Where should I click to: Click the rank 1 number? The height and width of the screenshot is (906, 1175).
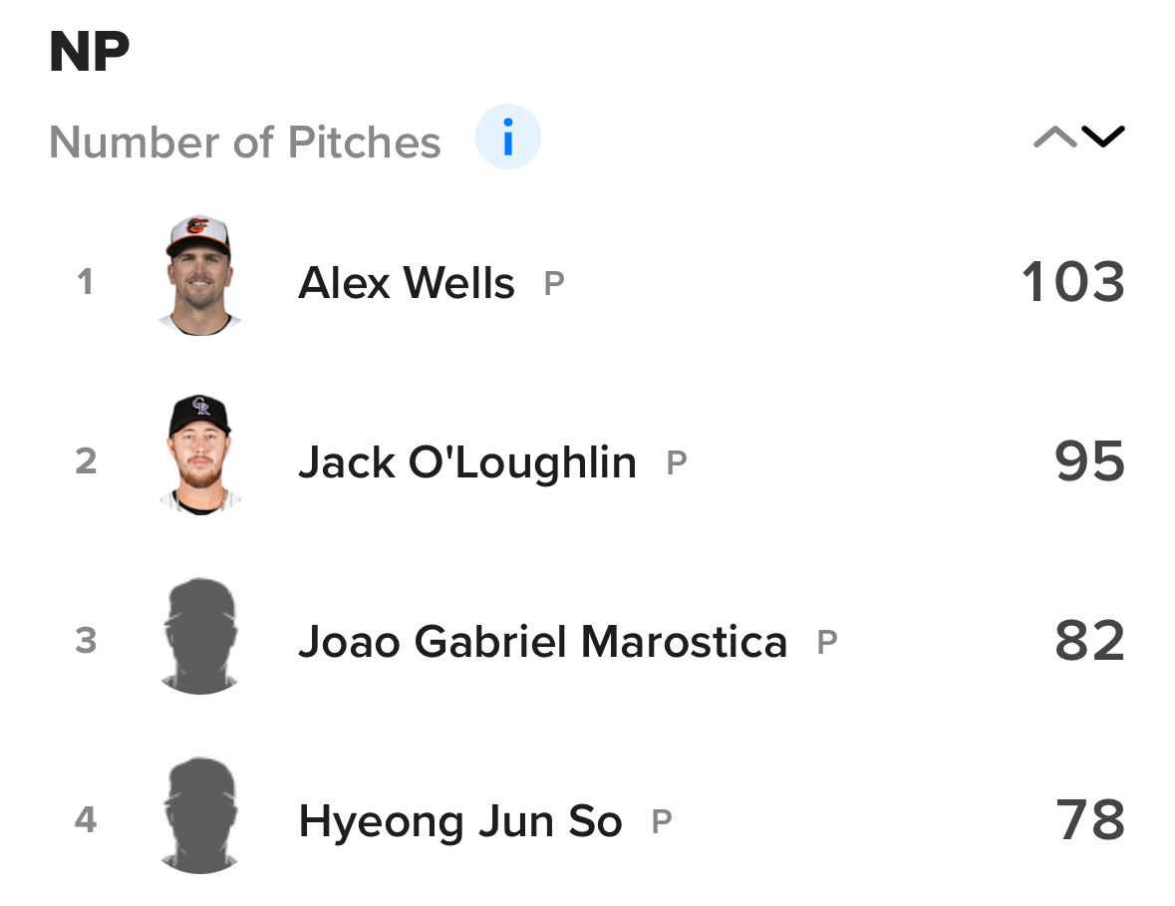click(x=86, y=282)
